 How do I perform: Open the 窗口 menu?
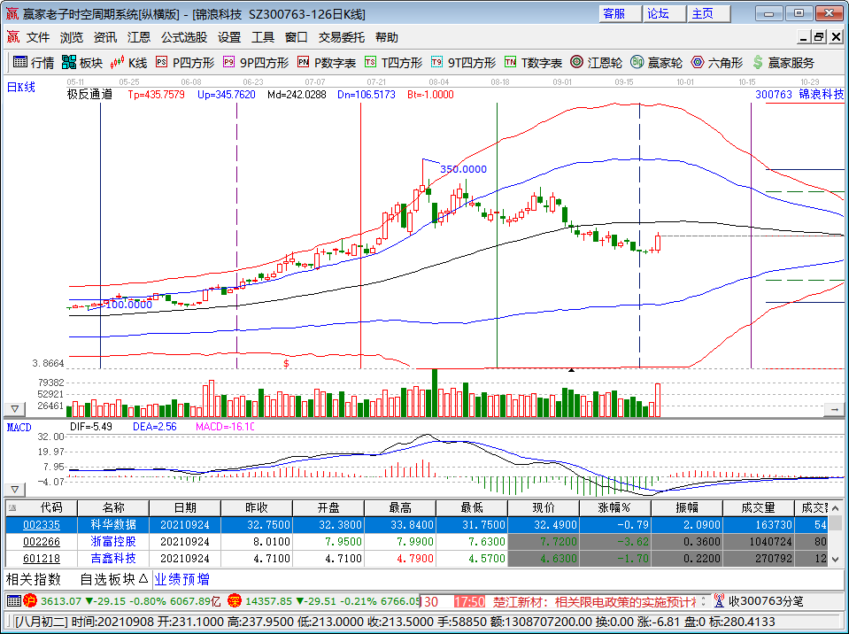(x=297, y=37)
